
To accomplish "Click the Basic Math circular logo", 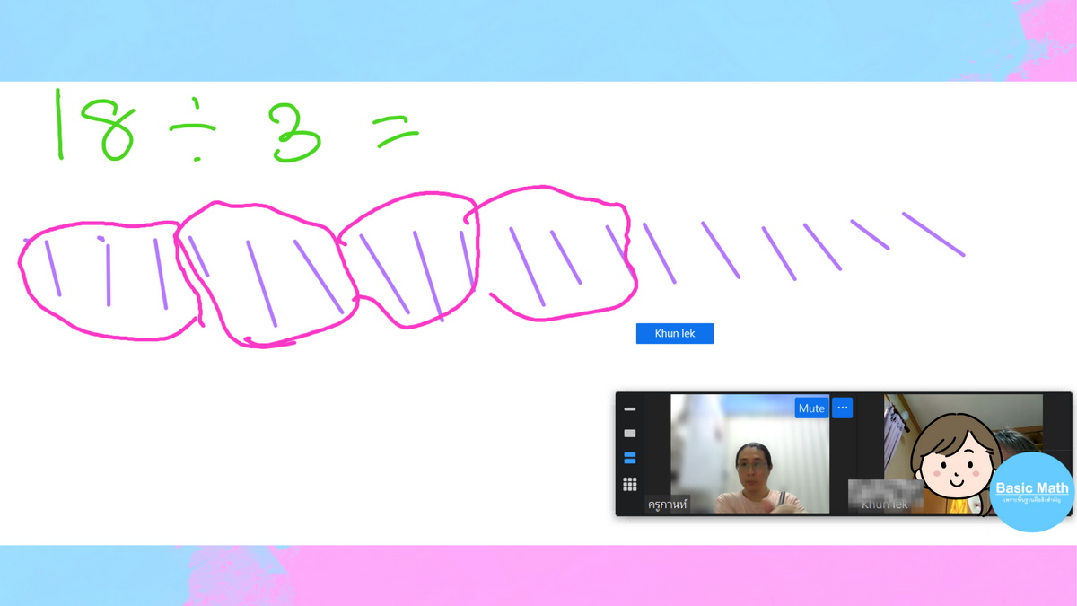I will tap(1032, 494).
